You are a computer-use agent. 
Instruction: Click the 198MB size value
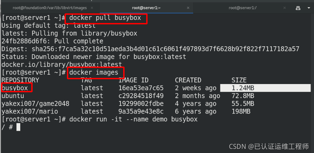pos(241,111)
